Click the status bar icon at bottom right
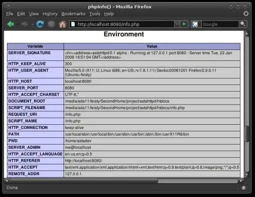 coord(243,188)
